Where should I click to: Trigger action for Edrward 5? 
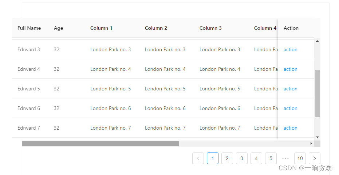(x=291, y=89)
